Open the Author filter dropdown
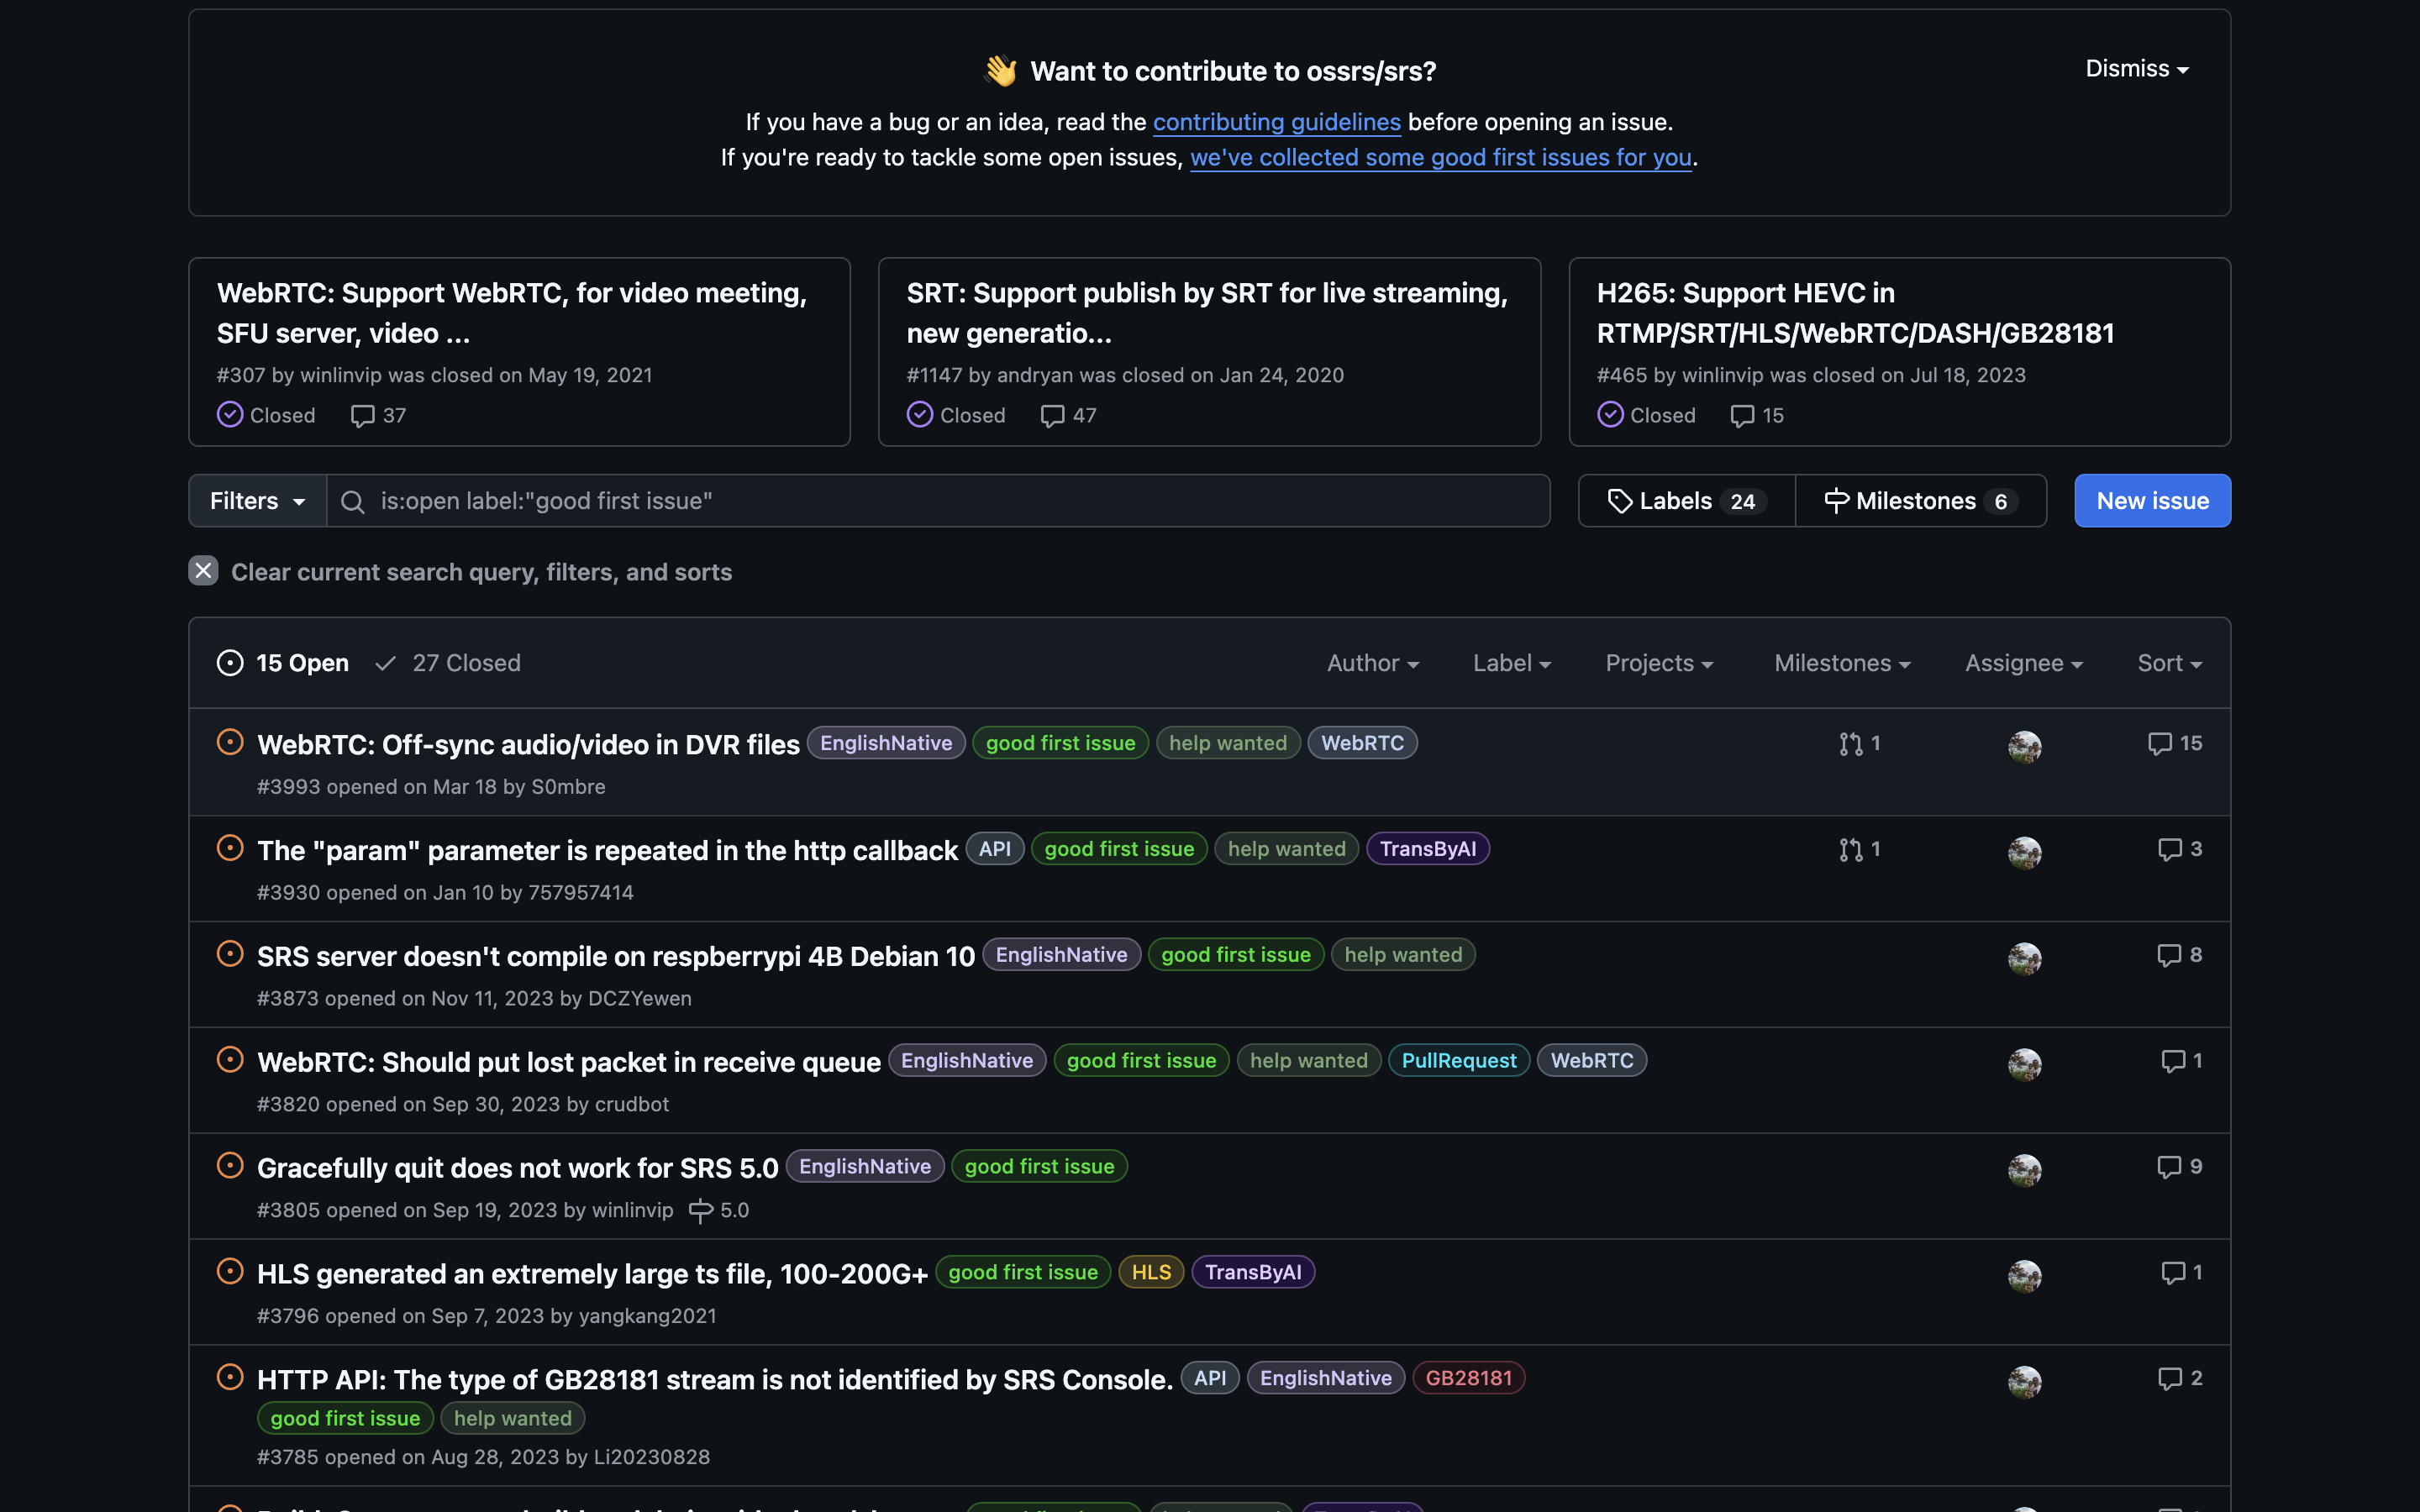 click(x=1372, y=663)
